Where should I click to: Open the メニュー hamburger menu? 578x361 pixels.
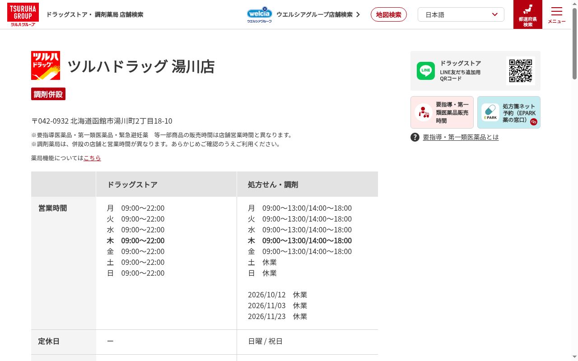point(557,15)
